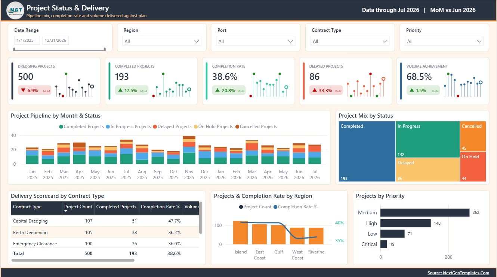Screen dimensions: 497x277
Task: Open the NextGenTemplates.Com source link
Action: tap(458, 273)
